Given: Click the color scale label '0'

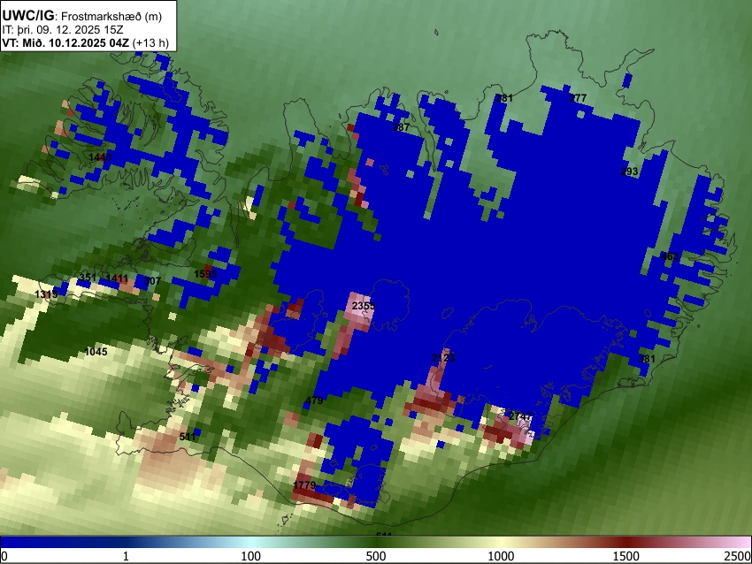Looking at the screenshot, I should pos(4,556).
